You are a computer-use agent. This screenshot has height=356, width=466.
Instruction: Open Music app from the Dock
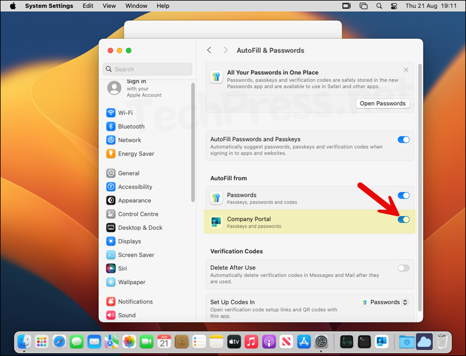pyautogui.click(x=251, y=341)
